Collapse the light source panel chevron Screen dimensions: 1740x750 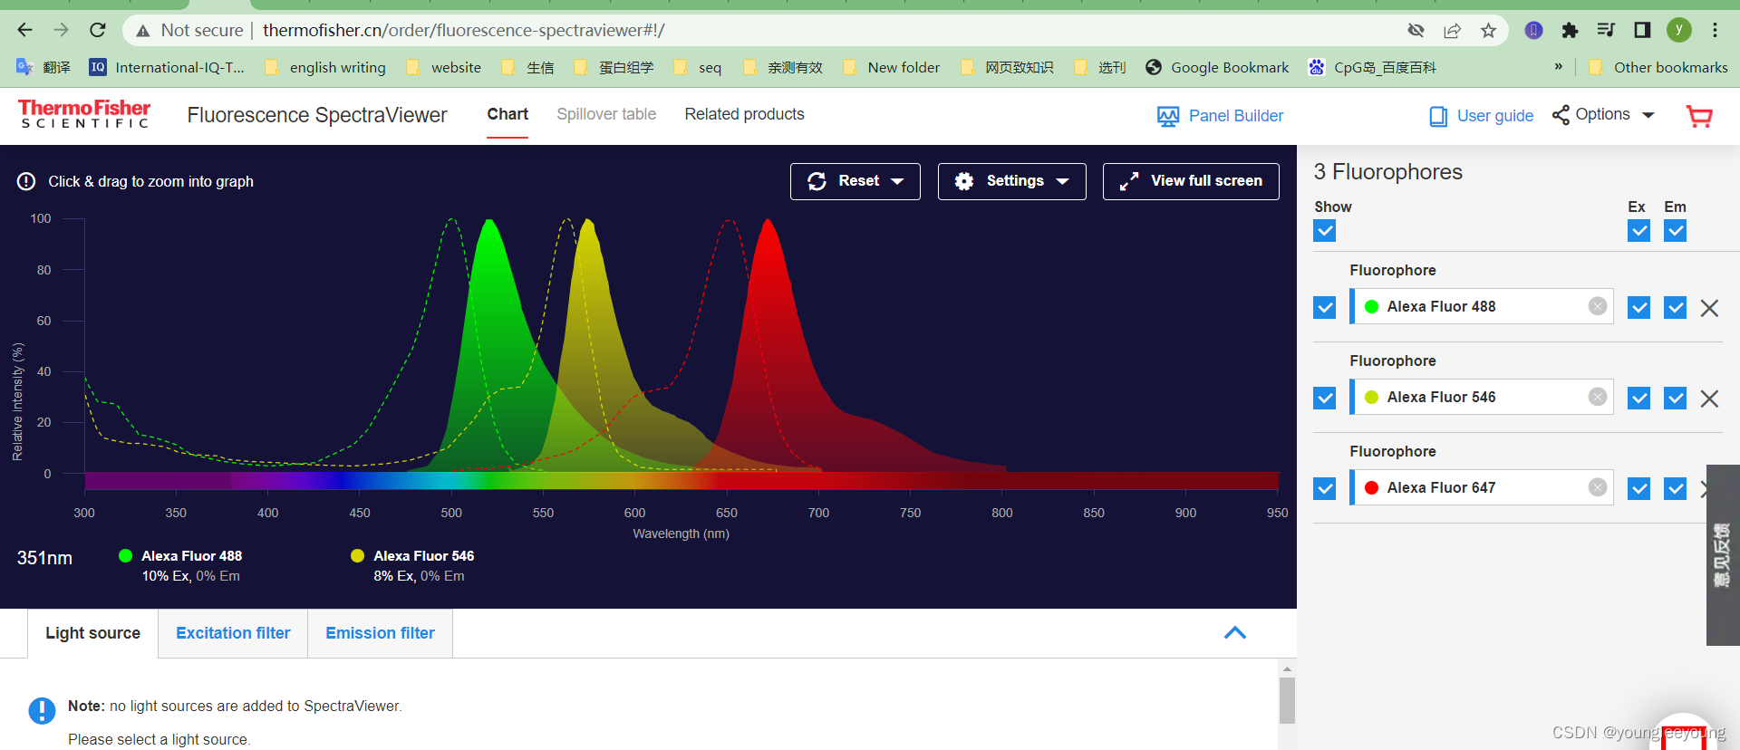point(1235,633)
